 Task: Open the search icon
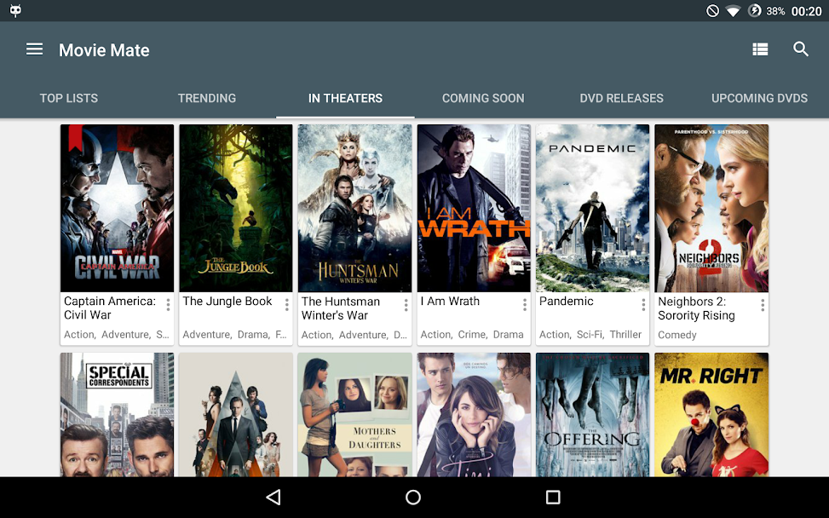coord(801,49)
